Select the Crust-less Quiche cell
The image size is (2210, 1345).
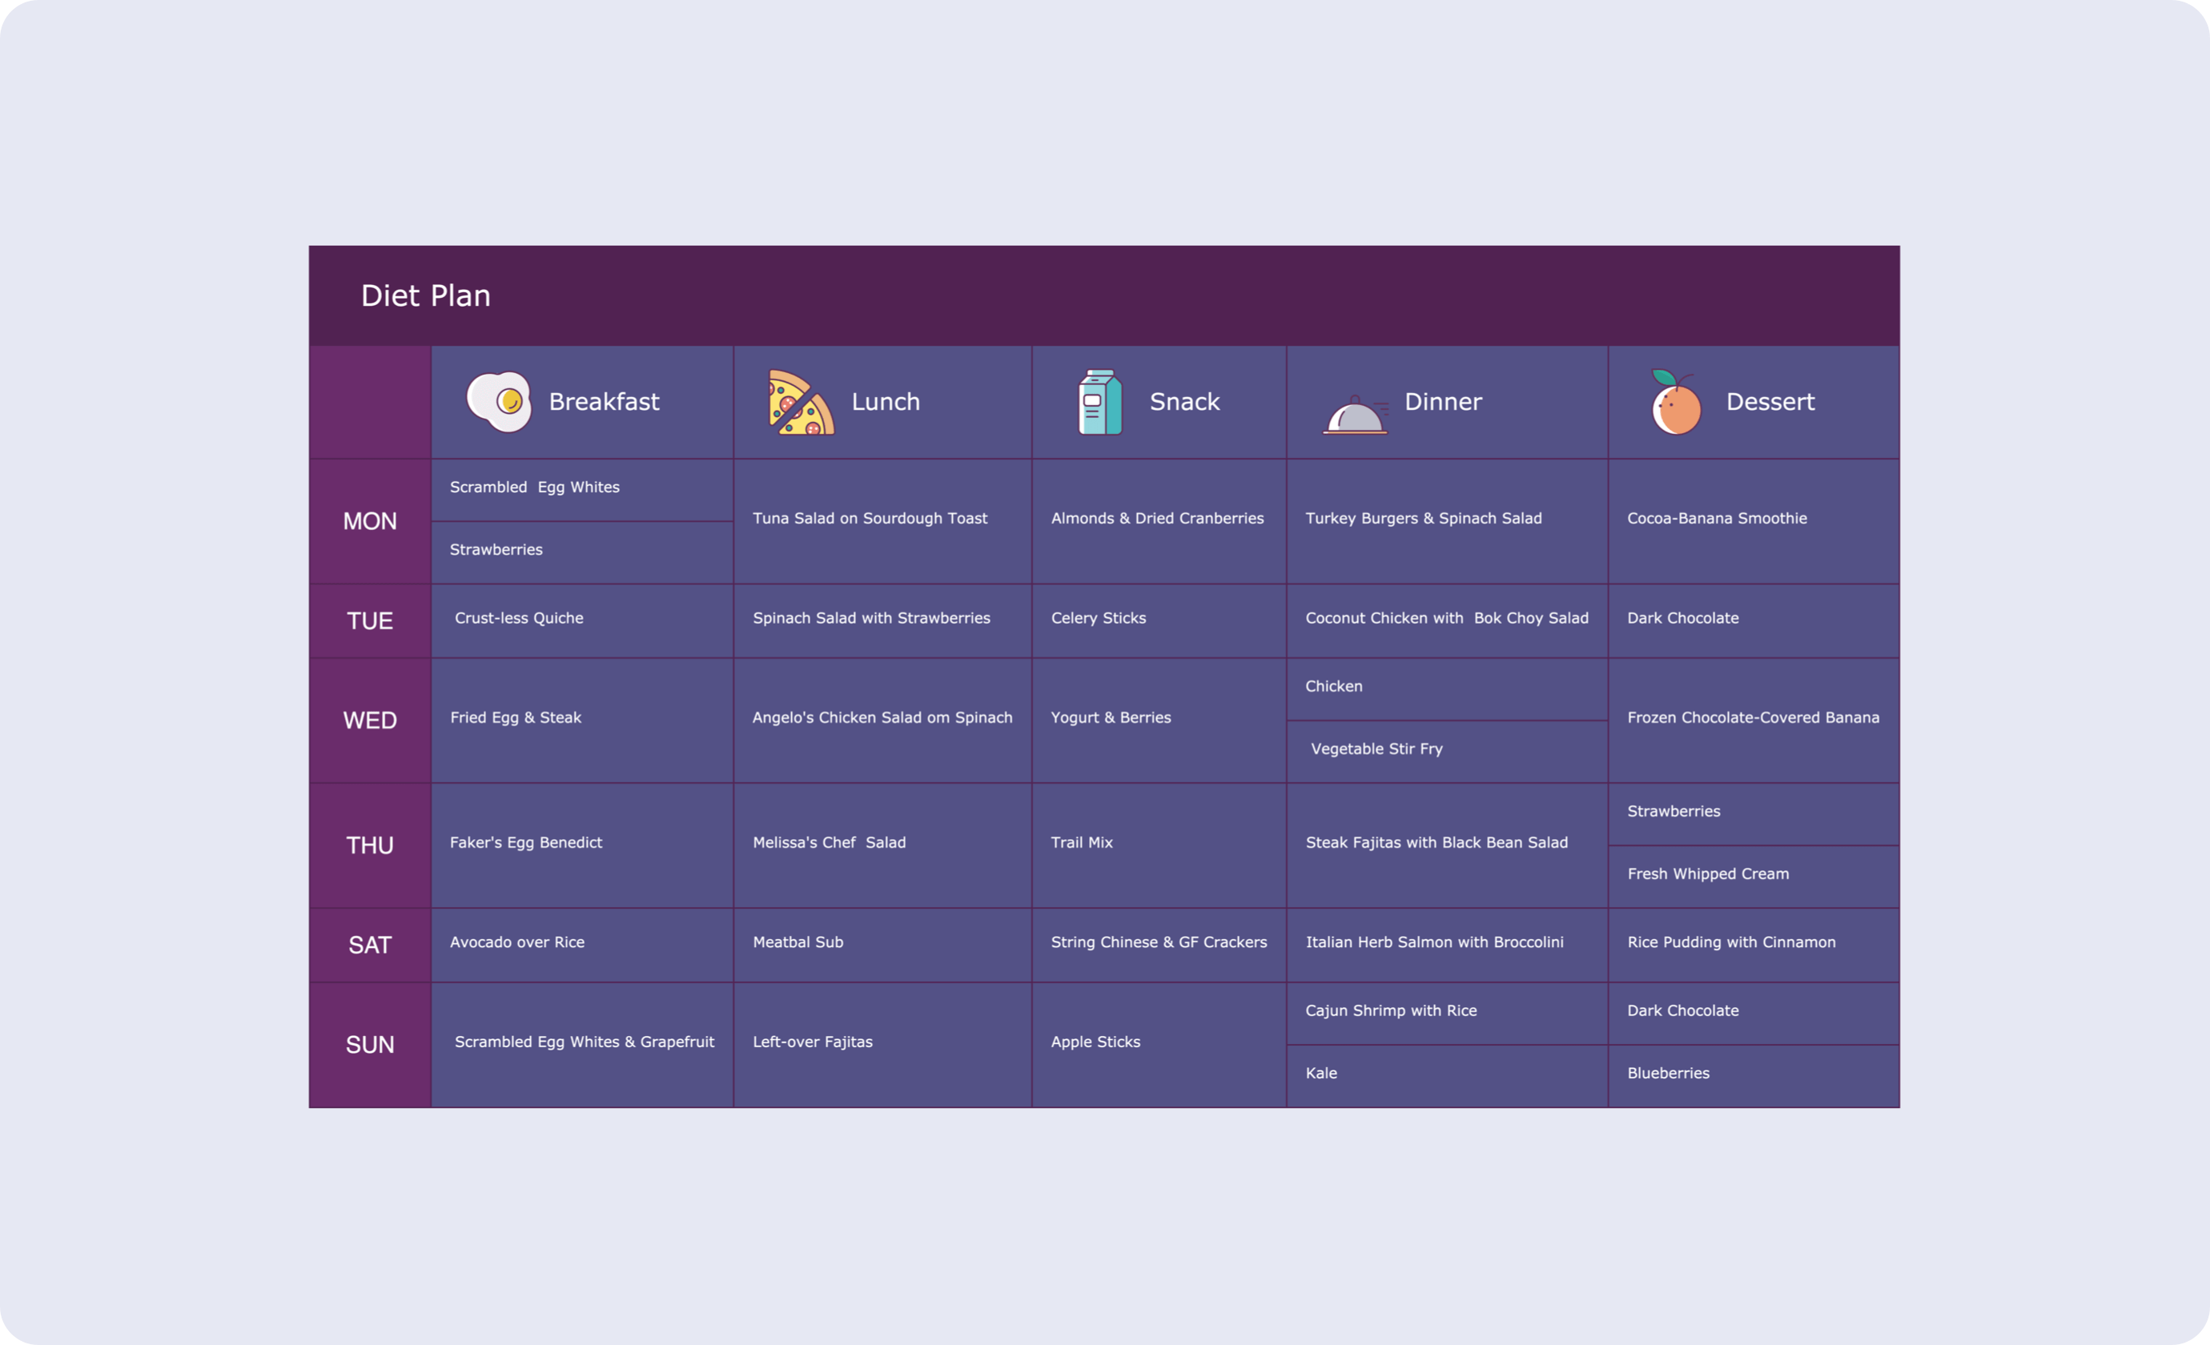pyautogui.click(x=518, y=618)
